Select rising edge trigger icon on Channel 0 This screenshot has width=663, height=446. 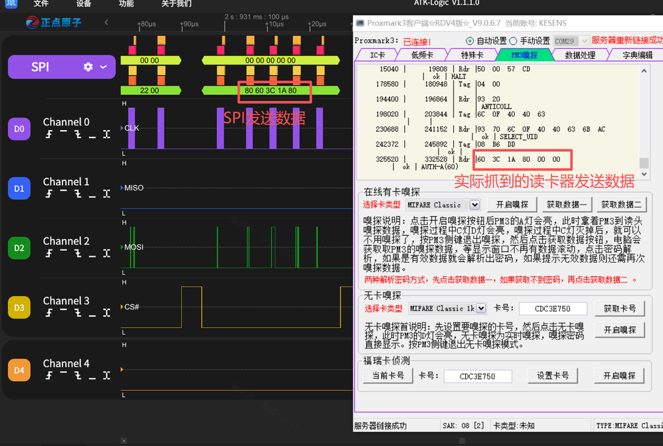(49, 135)
